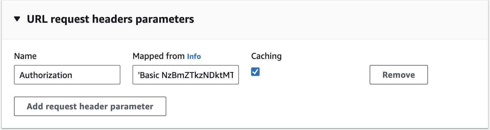Click the Mapped from value field
Image resolution: width=490 pixels, height=130 pixels.
(185, 75)
